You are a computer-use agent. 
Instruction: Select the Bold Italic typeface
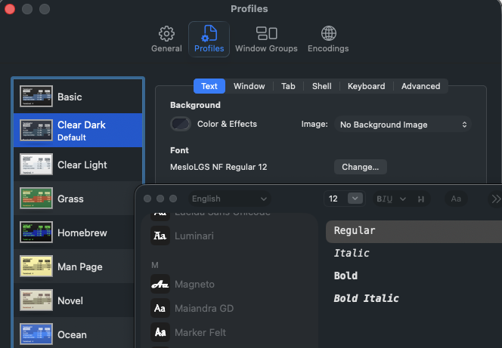tap(366, 299)
